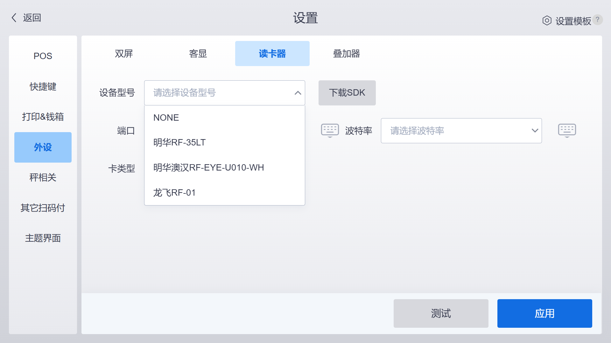Click the help question mark icon
This screenshot has height=343, width=611.
click(598, 20)
